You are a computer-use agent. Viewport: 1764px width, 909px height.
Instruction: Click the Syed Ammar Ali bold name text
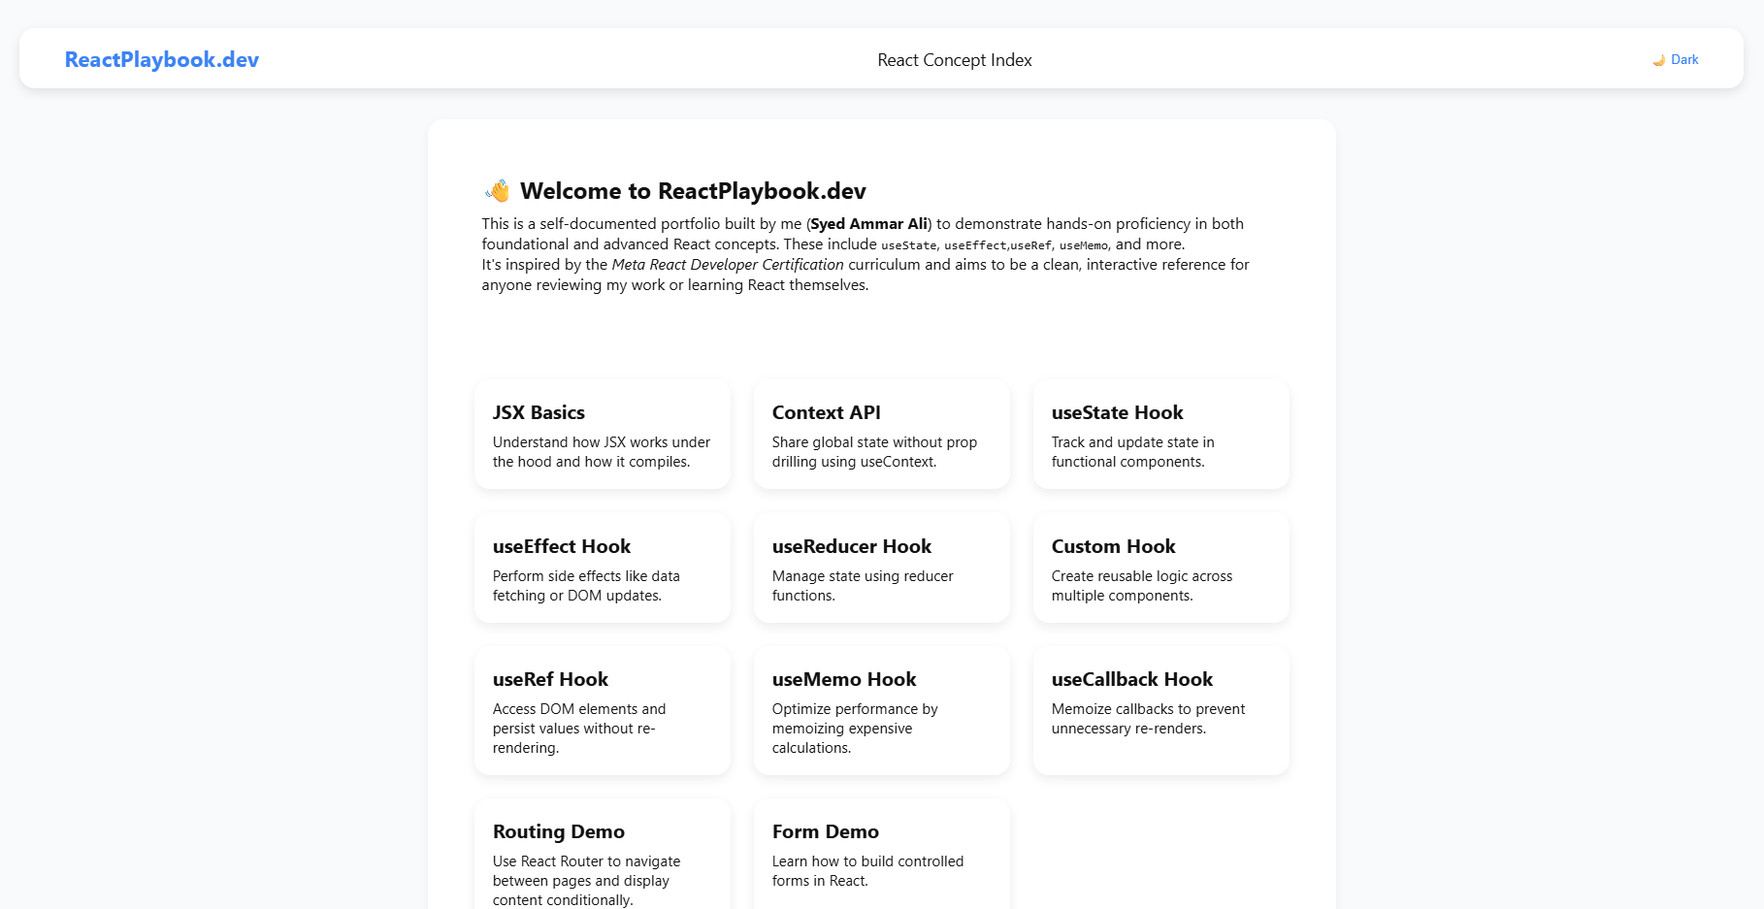click(x=868, y=223)
